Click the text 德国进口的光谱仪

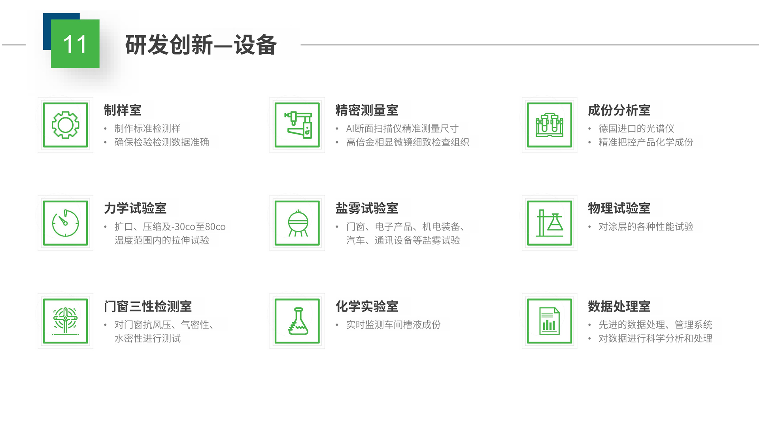tap(636, 128)
